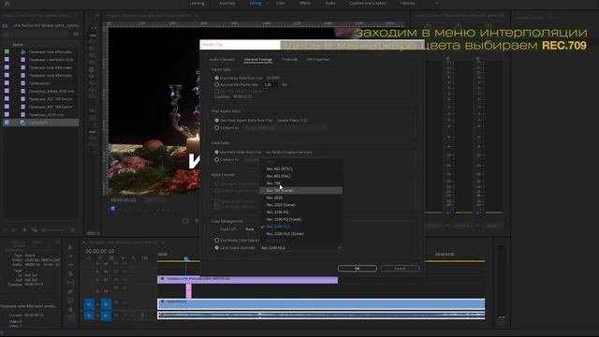Switch to Interpret Footage tab
Image resolution: width=599 pixels, height=337 pixels.
(258, 60)
